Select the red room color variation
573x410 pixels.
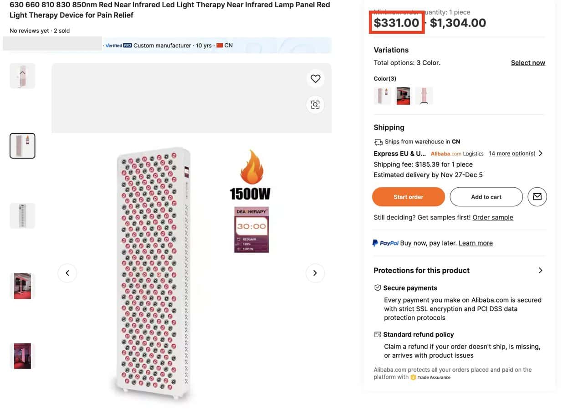point(403,96)
